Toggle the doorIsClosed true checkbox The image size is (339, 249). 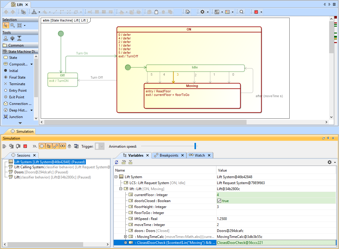(x=219, y=201)
